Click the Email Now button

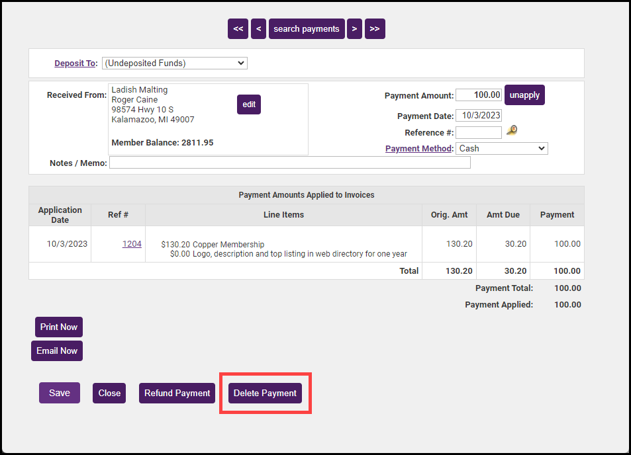[x=57, y=351]
